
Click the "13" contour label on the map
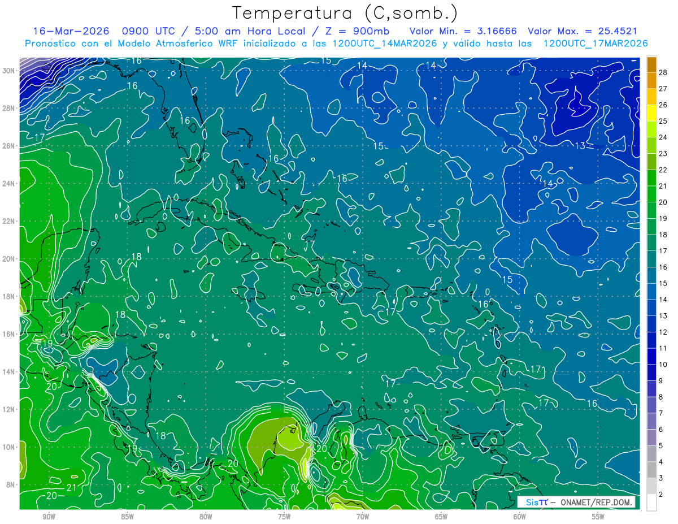coord(580,146)
